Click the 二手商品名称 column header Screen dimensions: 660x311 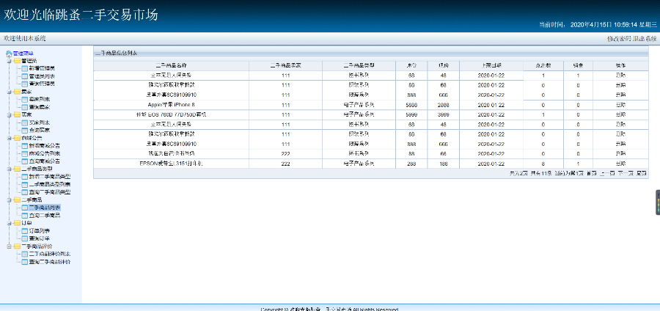[x=171, y=66]
